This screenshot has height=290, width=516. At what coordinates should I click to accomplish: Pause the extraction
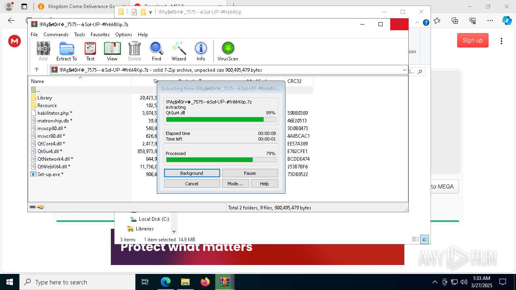coord(250,173)
